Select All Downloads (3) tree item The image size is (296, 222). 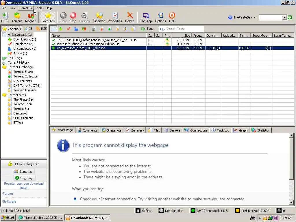click(20, 35)
